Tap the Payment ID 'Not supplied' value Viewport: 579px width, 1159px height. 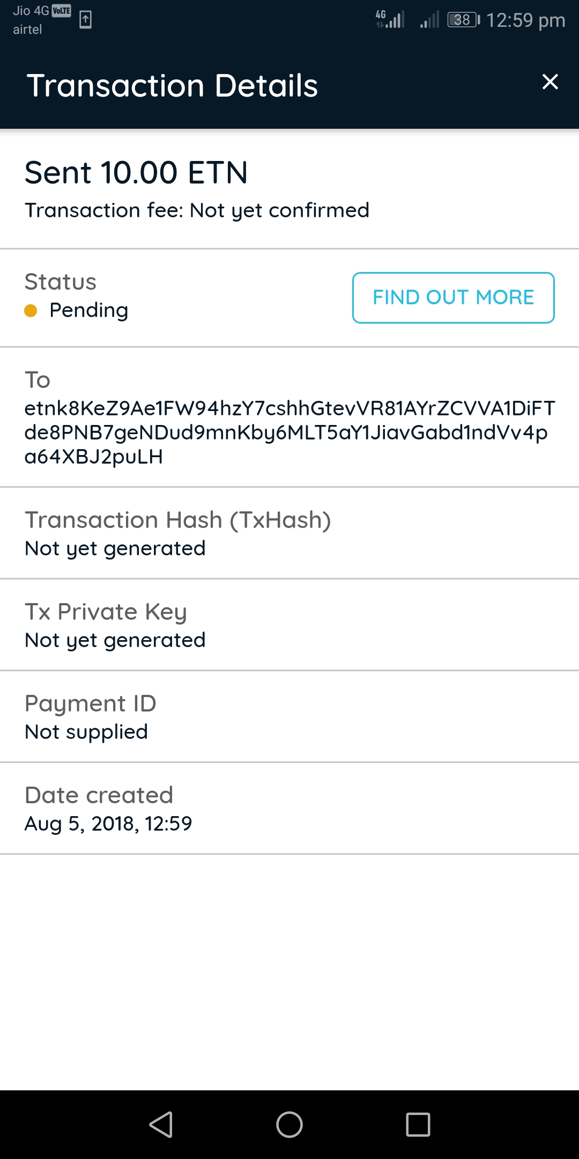(x=86, y=732)
